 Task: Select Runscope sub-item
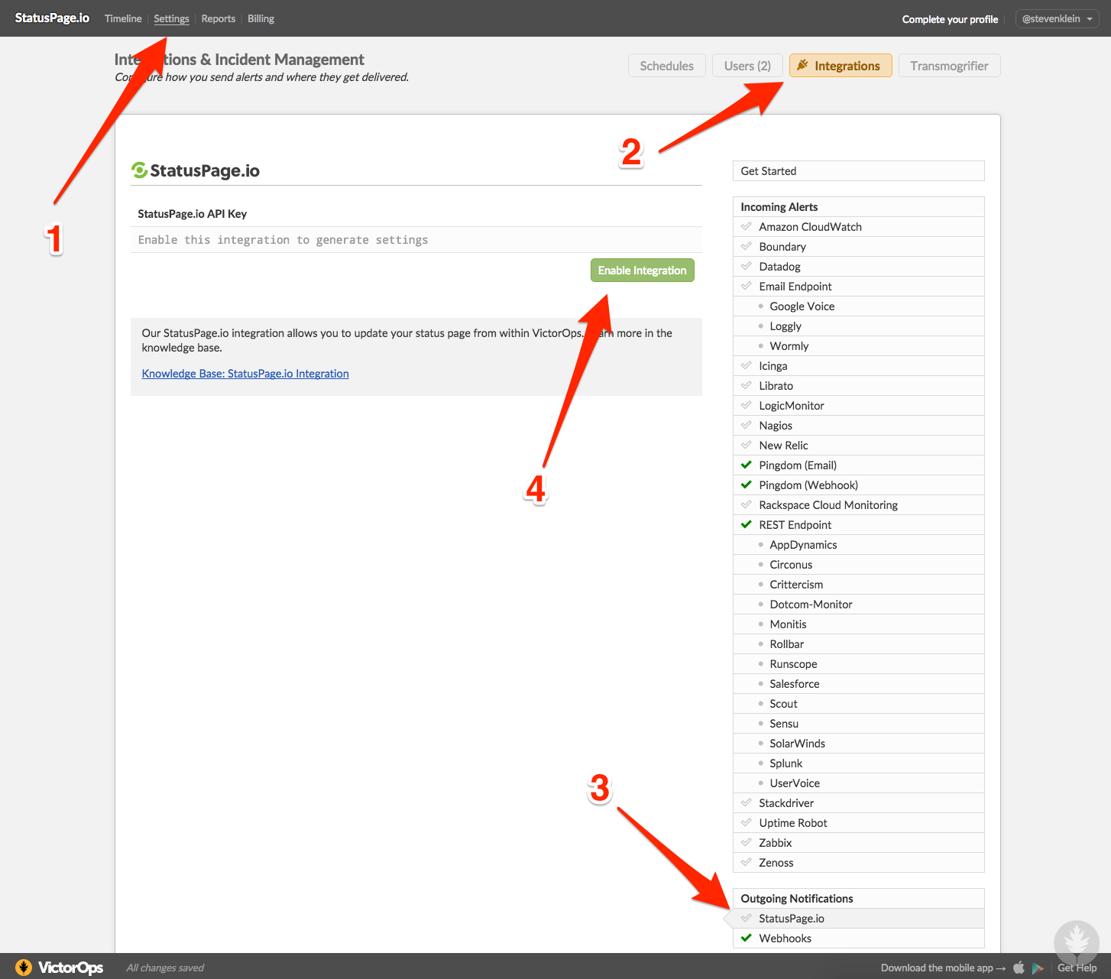pos(858,664)
